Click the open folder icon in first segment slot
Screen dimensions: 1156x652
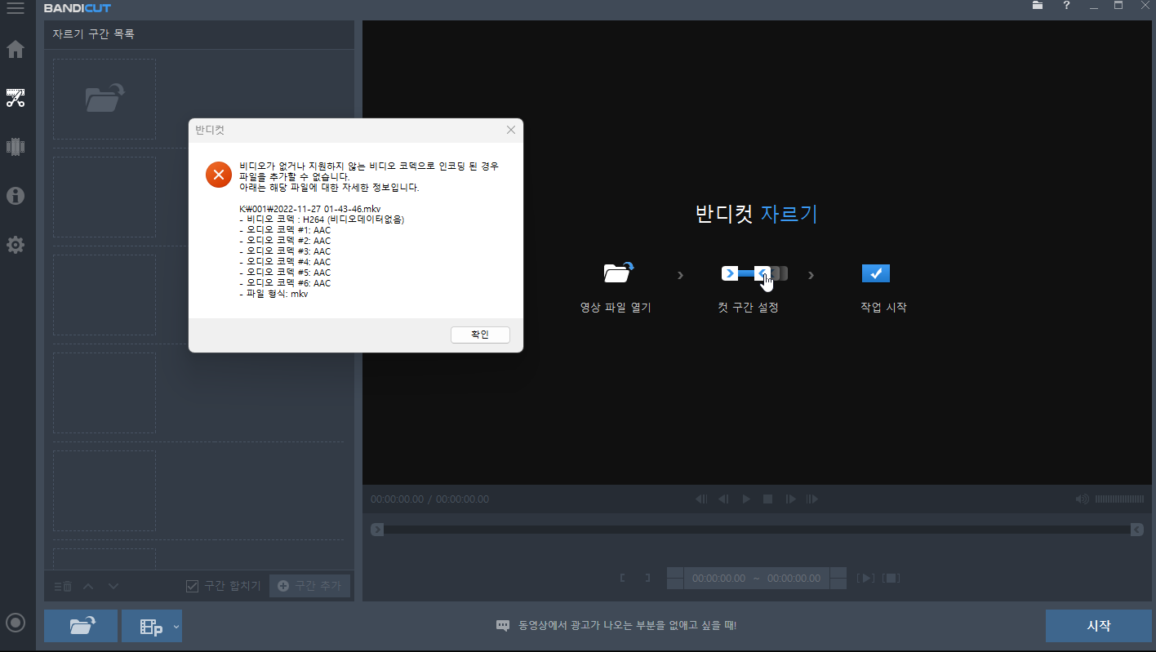pos(104,99)
